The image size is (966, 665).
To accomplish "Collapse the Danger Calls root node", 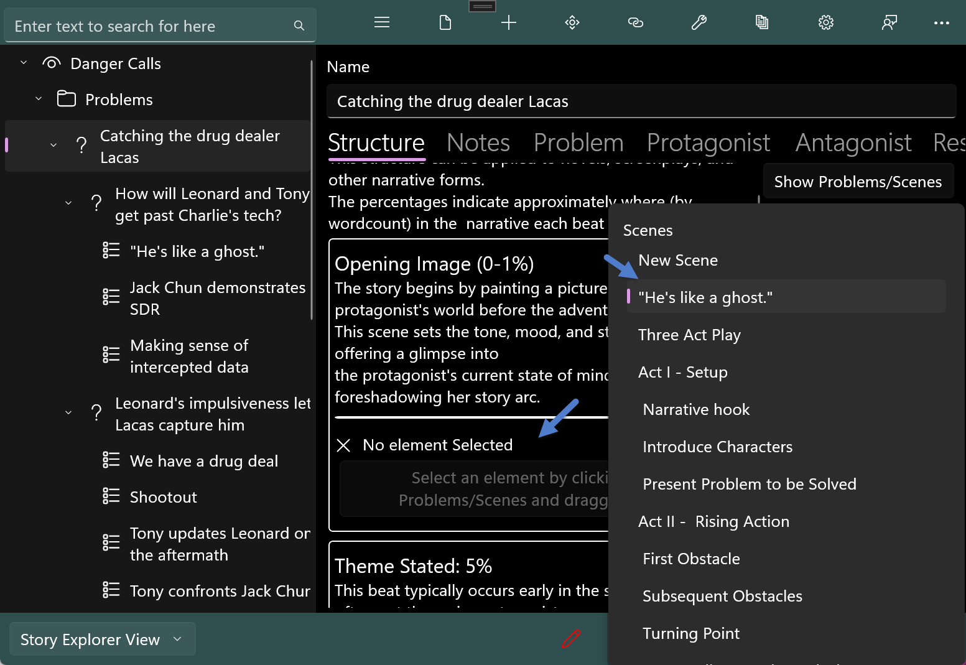I will click(x=24, y=63).
